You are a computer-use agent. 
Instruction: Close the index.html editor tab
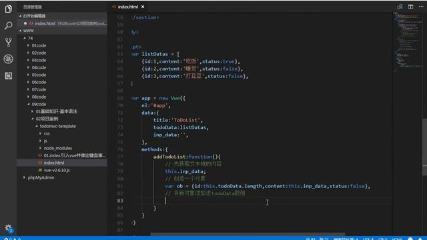tap(143, 7)
